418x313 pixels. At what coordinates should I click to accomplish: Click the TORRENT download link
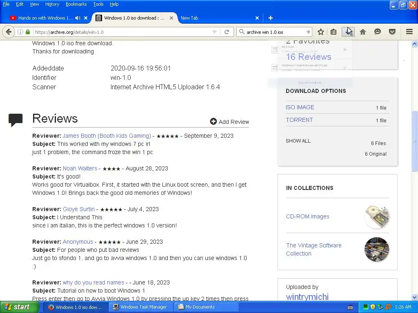299,120
